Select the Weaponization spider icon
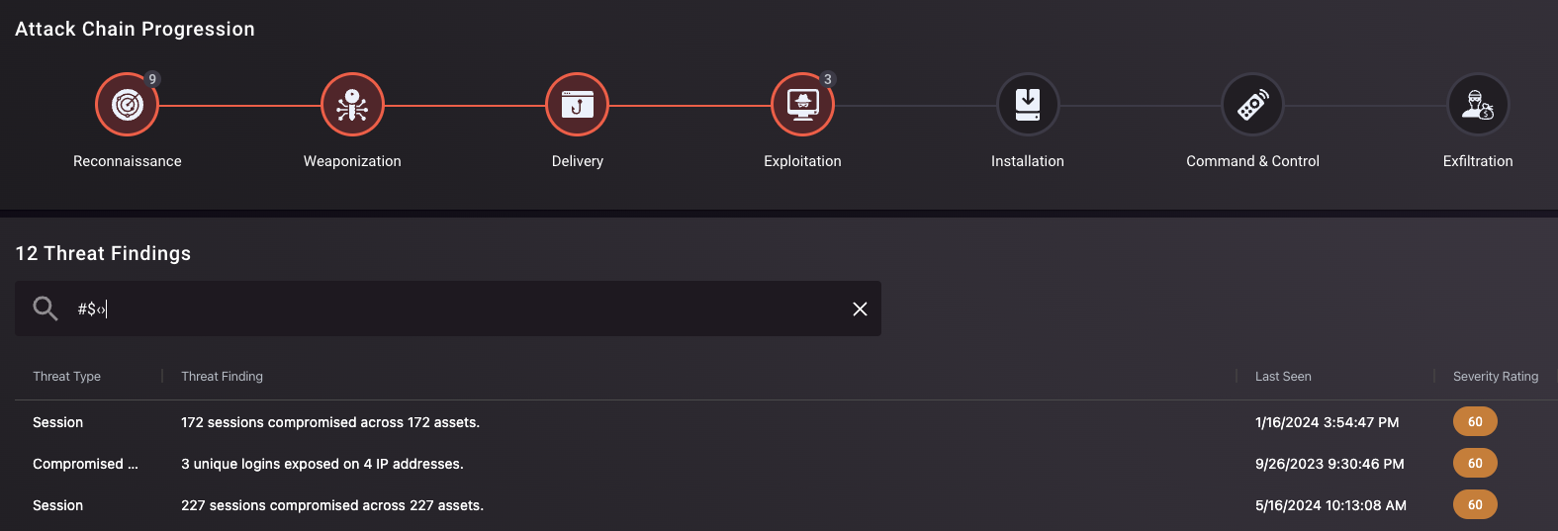 click(x=352, y=105)
